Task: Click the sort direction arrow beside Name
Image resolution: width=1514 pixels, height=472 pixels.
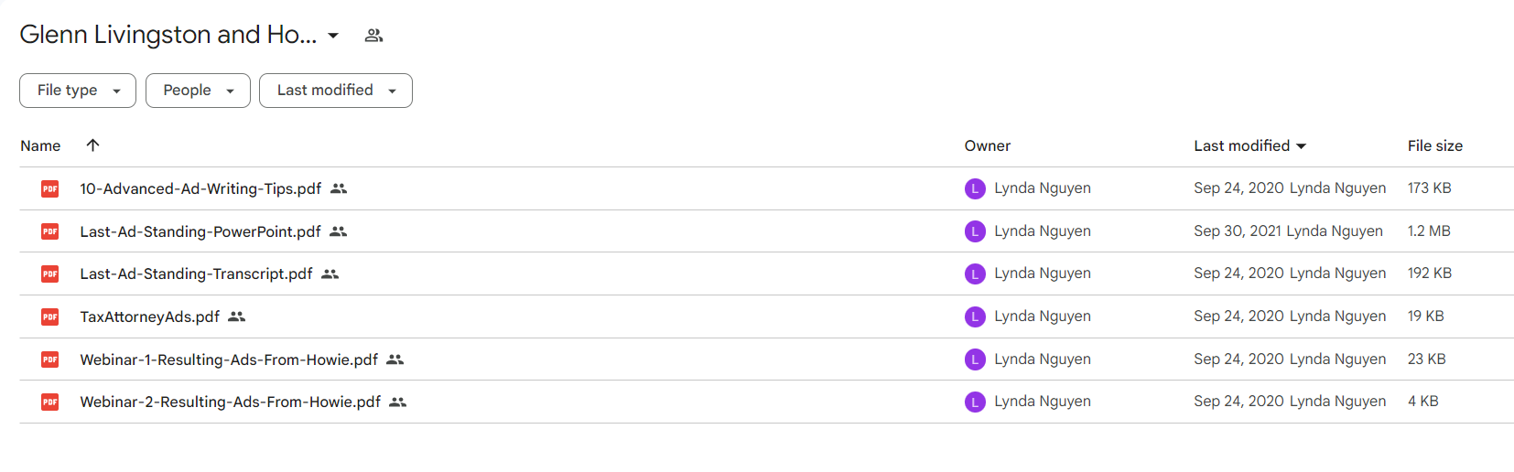Action: coord(92,145)
